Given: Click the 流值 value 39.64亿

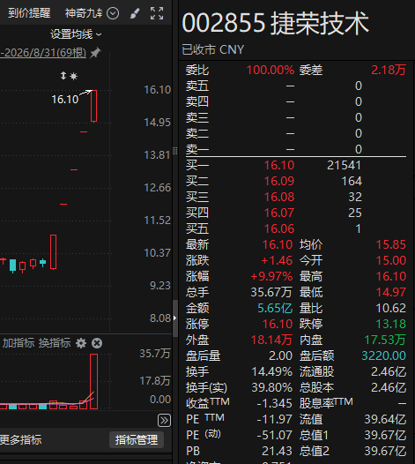Looking at the screenshot, I should coord(385,419).
